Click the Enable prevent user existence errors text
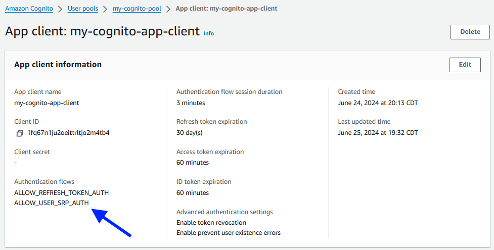494x250 pixels. click(229, 233)
